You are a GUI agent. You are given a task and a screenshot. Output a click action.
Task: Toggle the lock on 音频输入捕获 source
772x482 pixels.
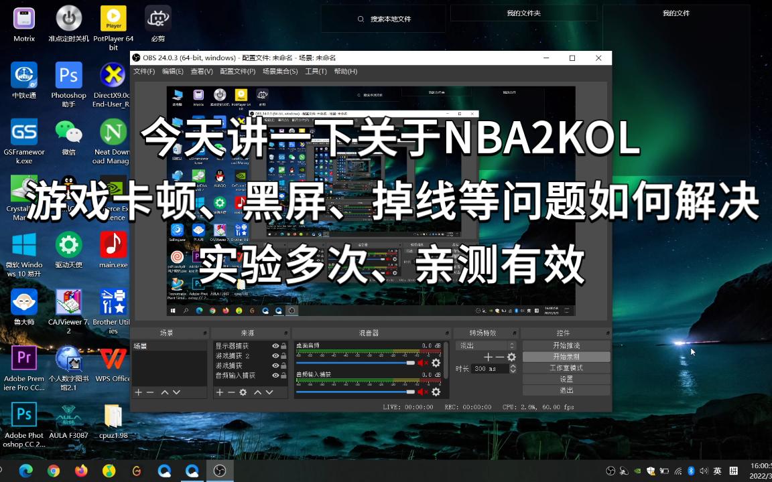pyautogui.click(x=283, y=376)
